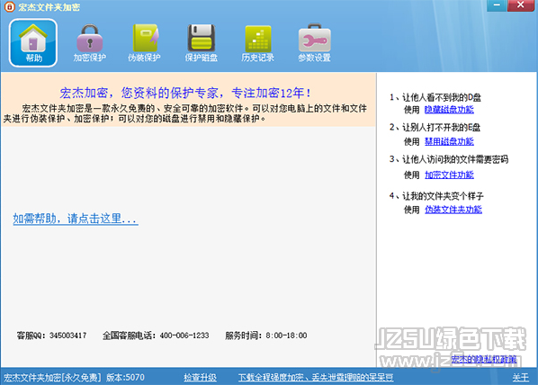This screenshot has width=538, height=385.
Task: Open the 宏杰的隐私权政策 link
Action: point(483,359)
